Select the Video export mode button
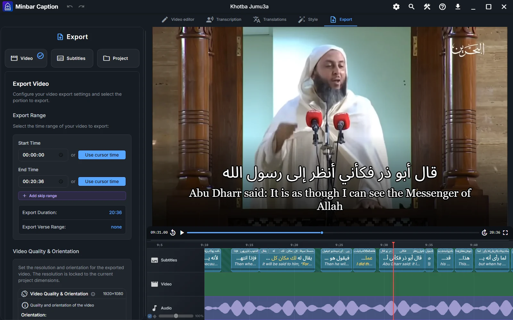The width and height of the screenshot is (513, 320). [x=26, y=58]
